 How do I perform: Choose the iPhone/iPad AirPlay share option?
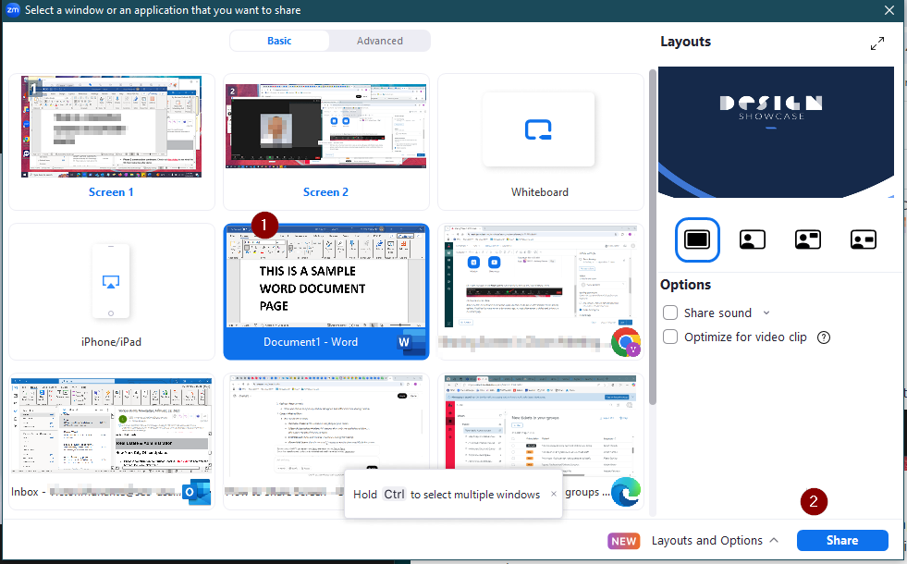click(112, 291)
